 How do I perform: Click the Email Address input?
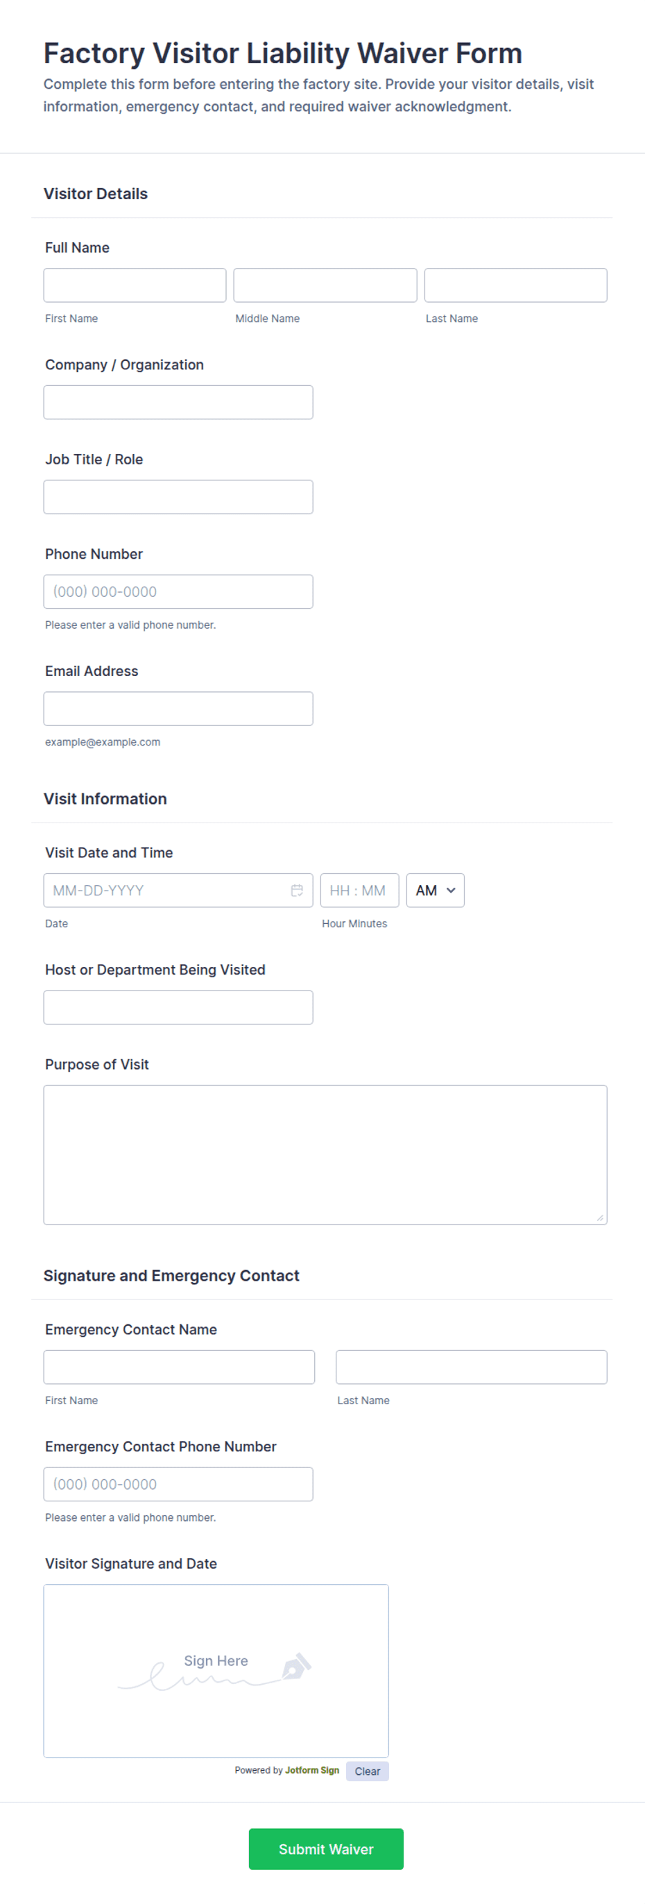178,708
